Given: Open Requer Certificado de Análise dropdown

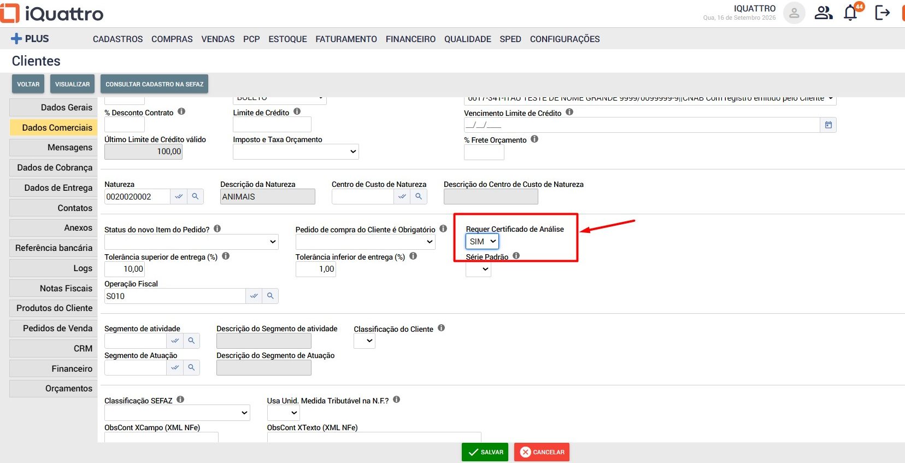Looking at the screenshot, I should coord(482,241).
